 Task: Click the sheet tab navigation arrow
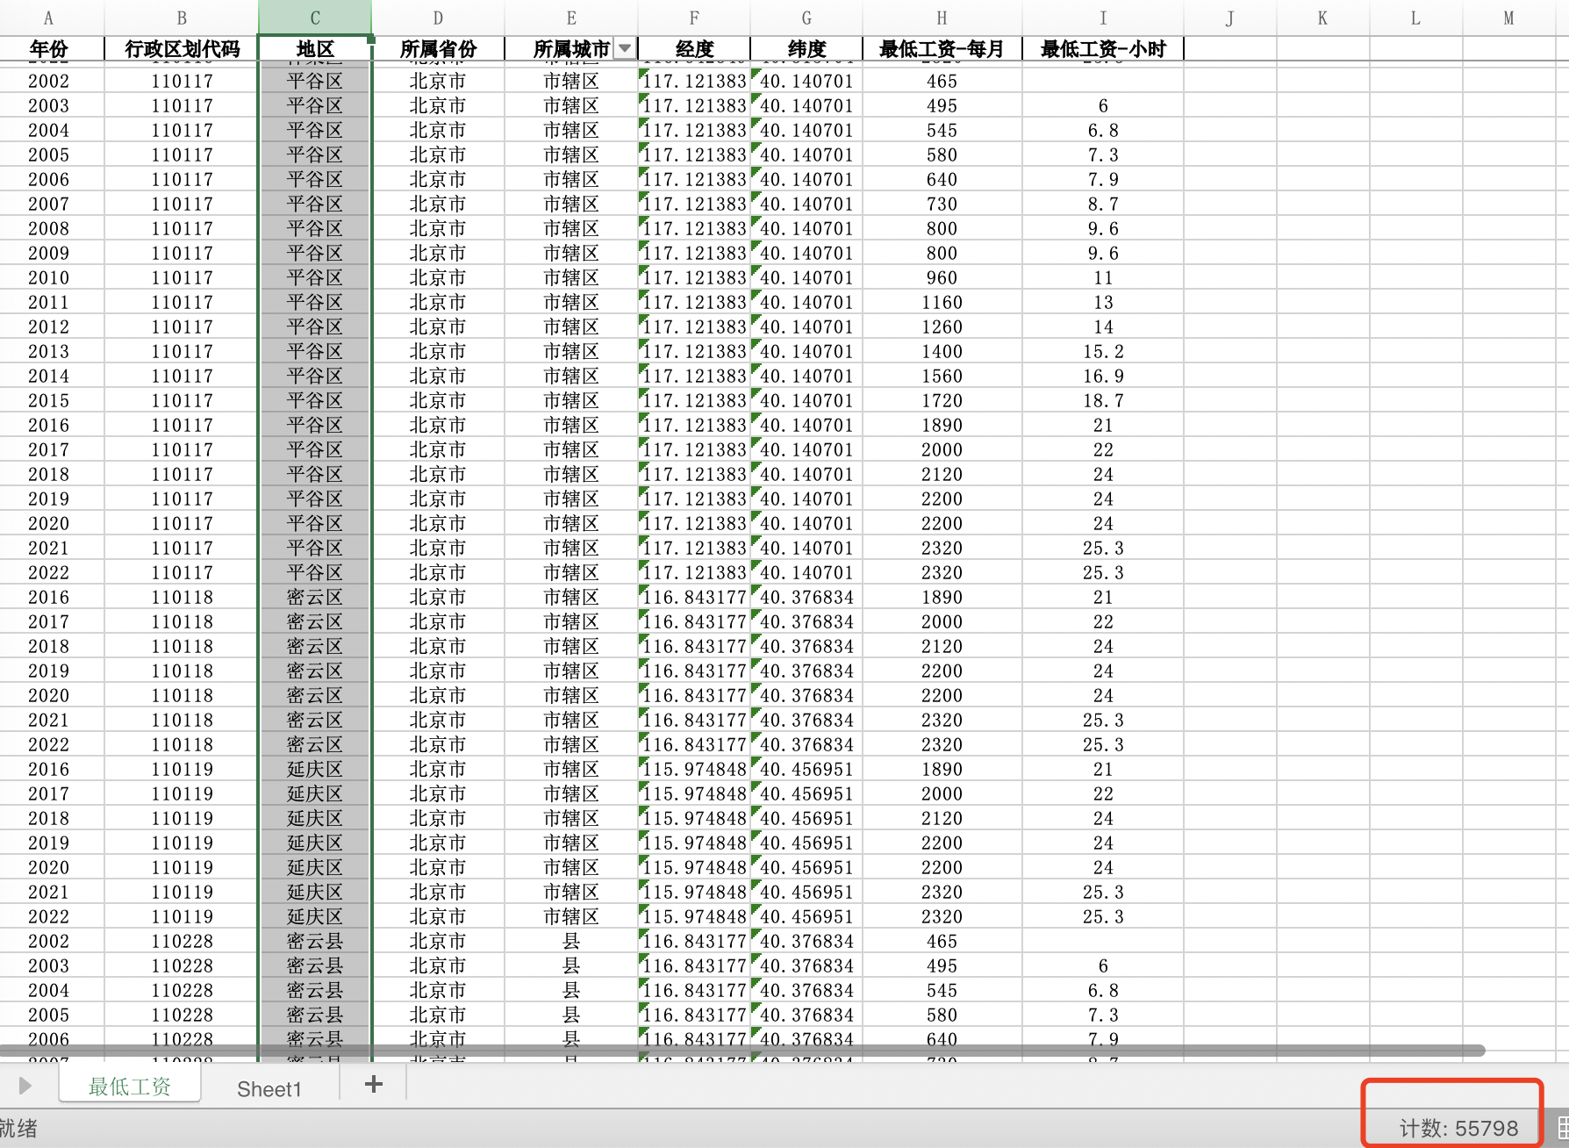click(25, 1086)
